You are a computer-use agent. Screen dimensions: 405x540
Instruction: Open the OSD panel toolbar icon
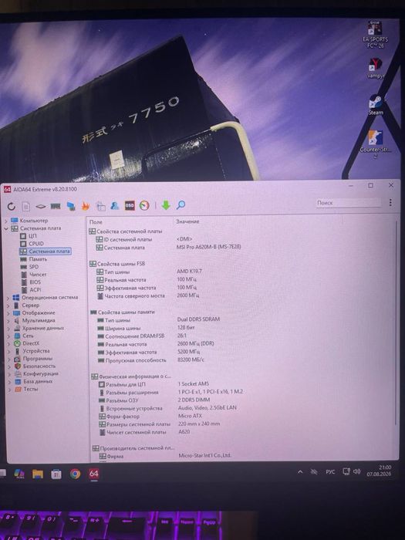130,205
